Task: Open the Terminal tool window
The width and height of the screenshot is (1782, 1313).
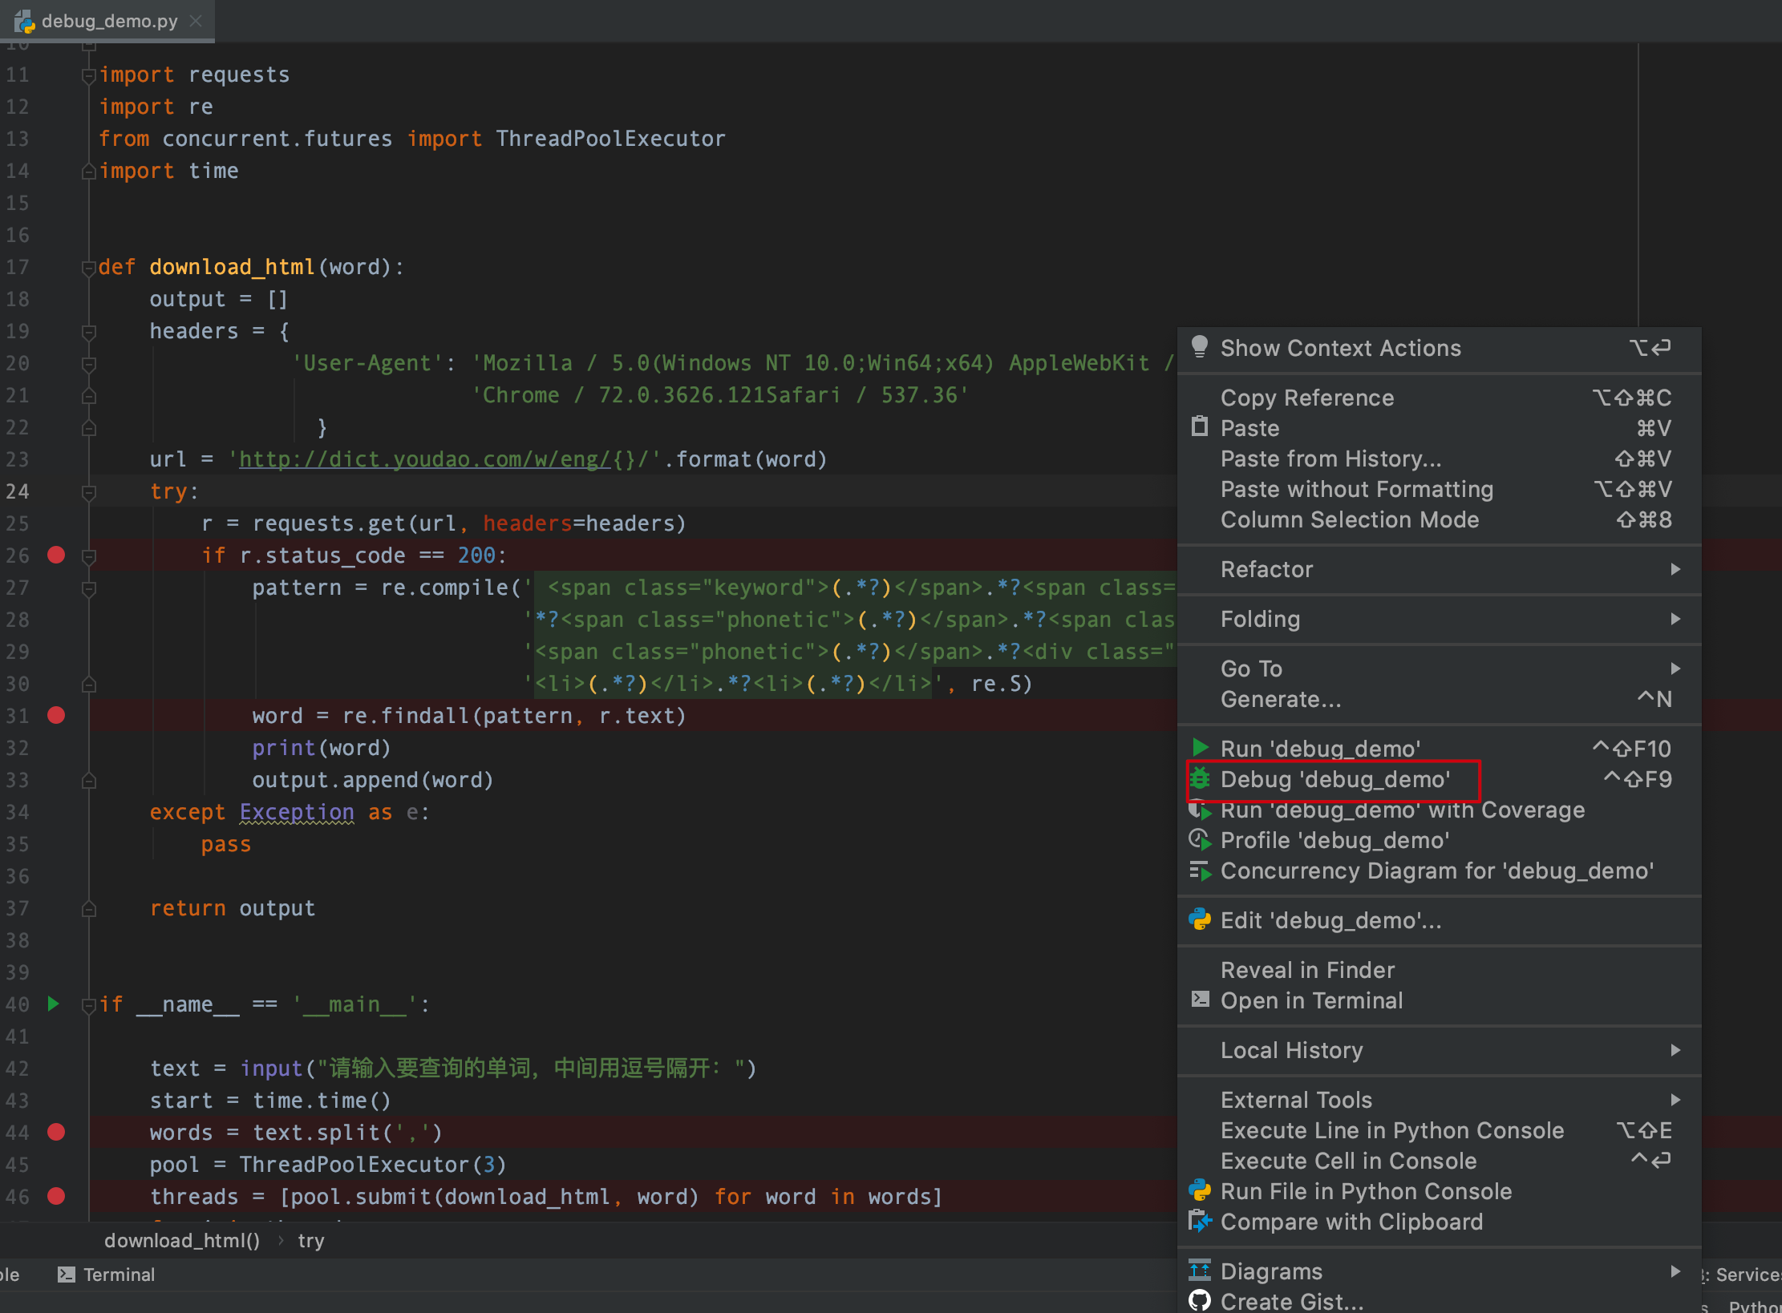Action: pyautogui.click(x=107, y=1275)
